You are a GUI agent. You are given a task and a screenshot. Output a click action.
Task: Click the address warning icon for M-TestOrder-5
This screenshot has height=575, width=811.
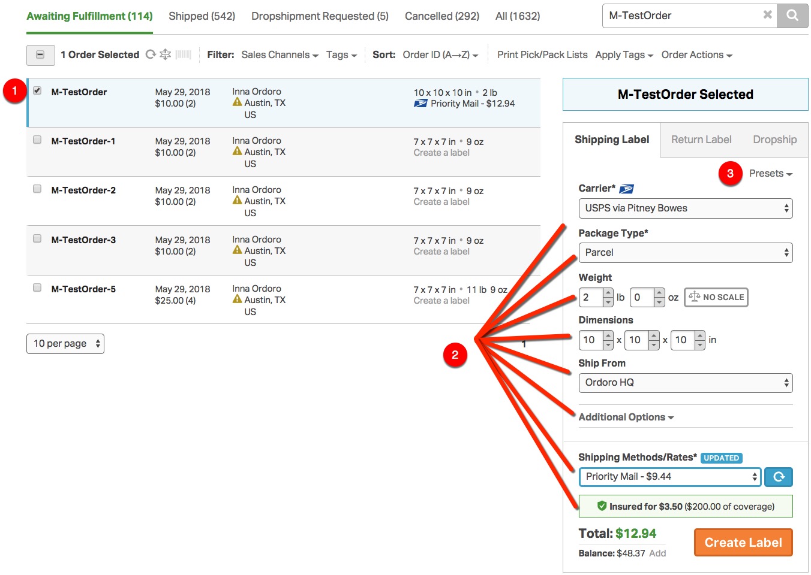point(238,299)
